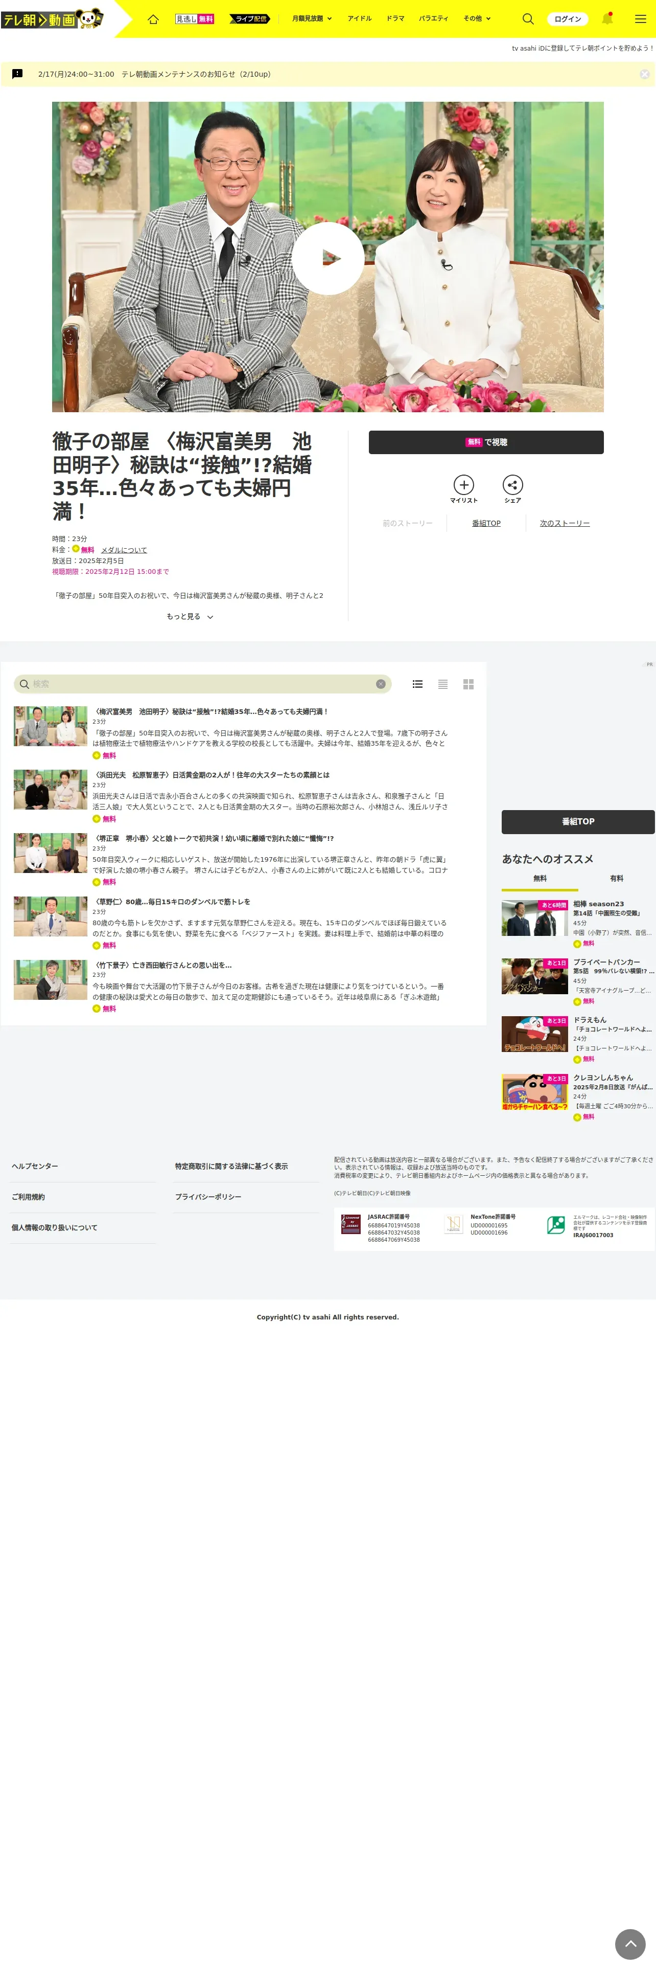Open 堺正章 堺小春 episode thumbnail
This screenshot has width=656, height=1970.
click(x=51, y=853)
